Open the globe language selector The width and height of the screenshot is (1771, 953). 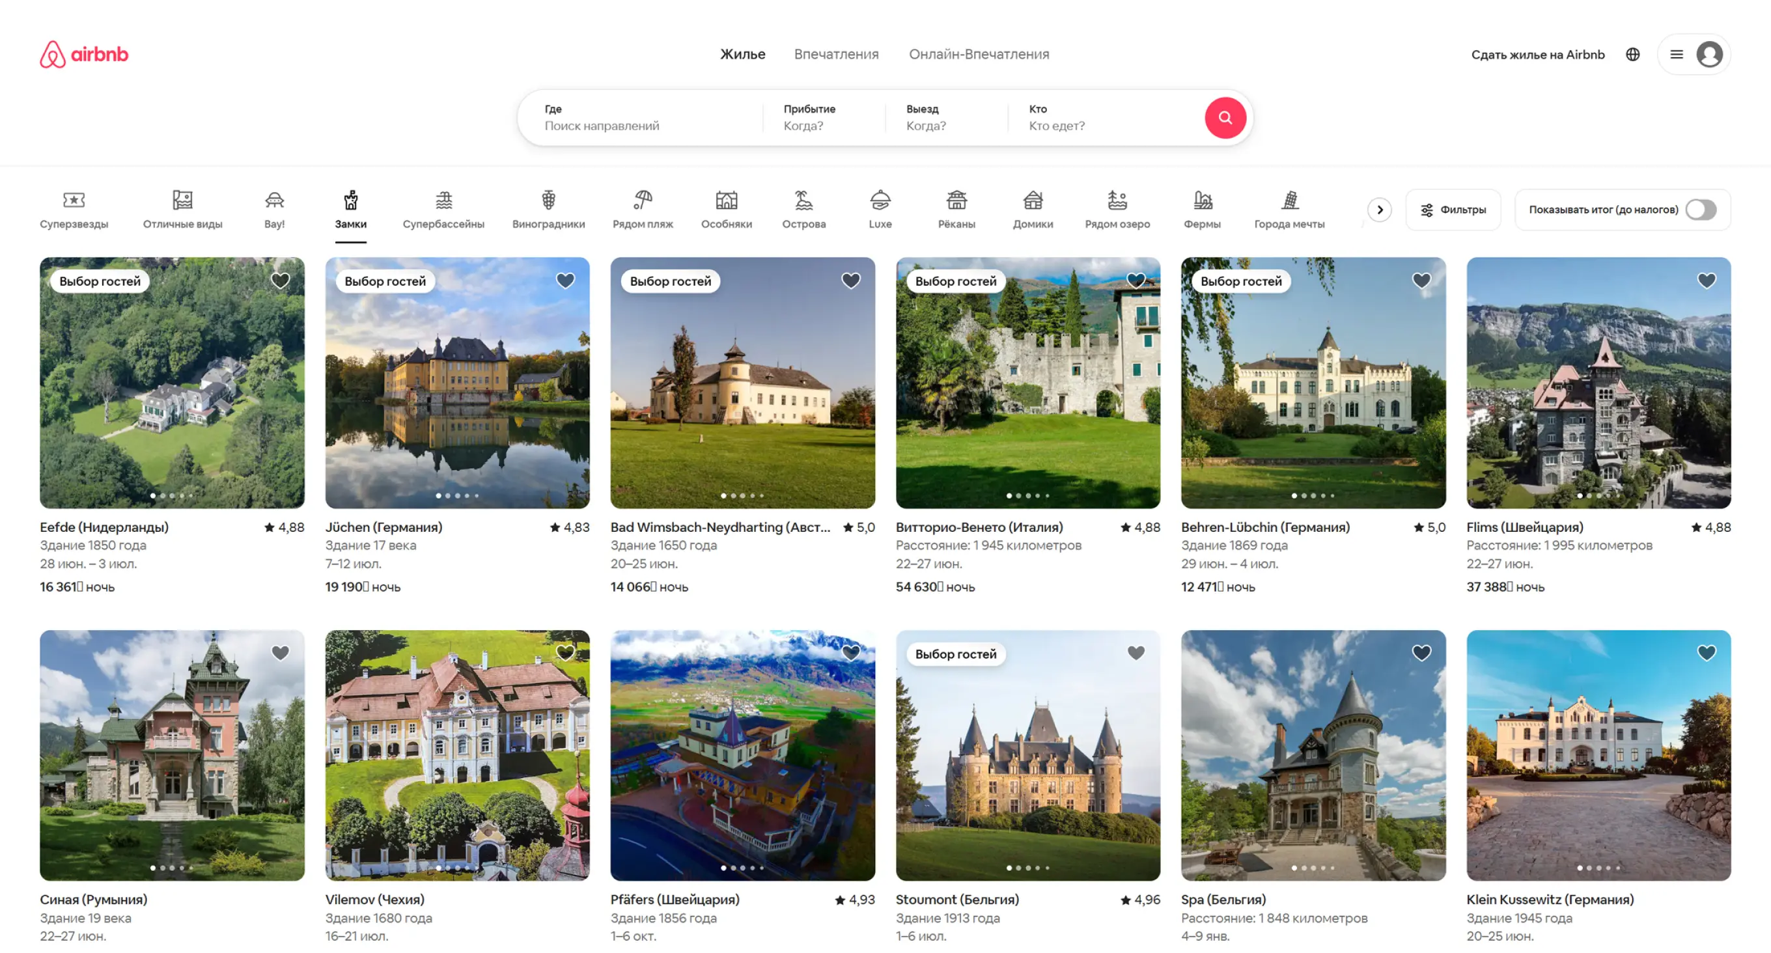pyautogui.click(x=1632, y=54)
